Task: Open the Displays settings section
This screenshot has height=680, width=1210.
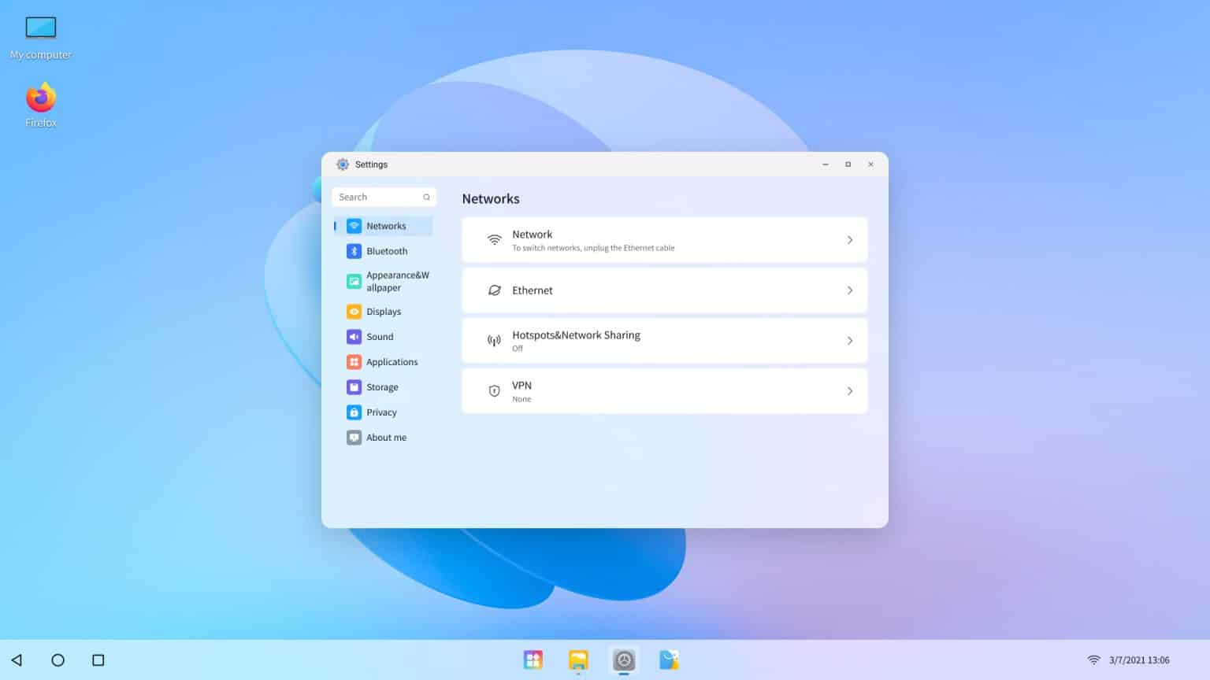Action: click(384, 311)
